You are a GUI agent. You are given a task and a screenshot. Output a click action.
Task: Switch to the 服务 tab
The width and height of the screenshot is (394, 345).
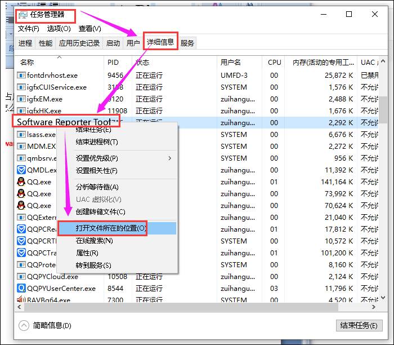pyautogui.click(x=187, y=43)
